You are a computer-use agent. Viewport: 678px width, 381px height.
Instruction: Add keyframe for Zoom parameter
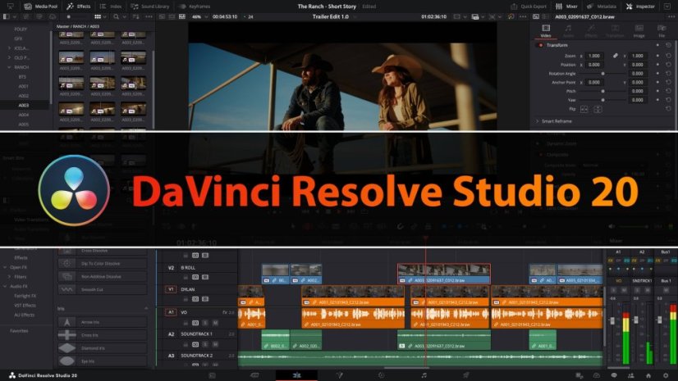click(x=657, y=56)
